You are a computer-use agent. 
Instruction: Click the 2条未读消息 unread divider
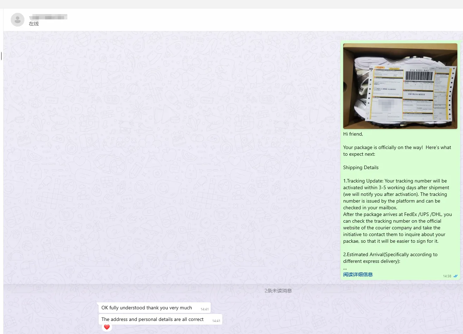pos(278,291)
